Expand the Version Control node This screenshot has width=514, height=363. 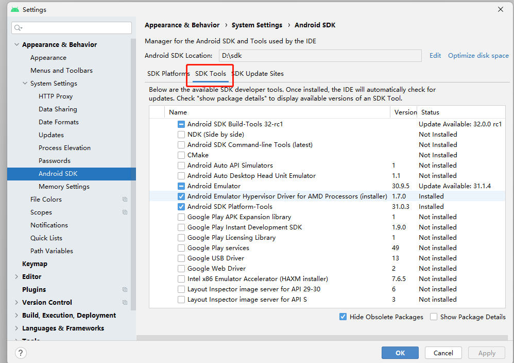(16, 302)
